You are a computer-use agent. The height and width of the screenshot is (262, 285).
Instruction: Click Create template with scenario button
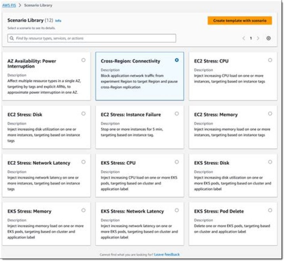click(239, 21)
